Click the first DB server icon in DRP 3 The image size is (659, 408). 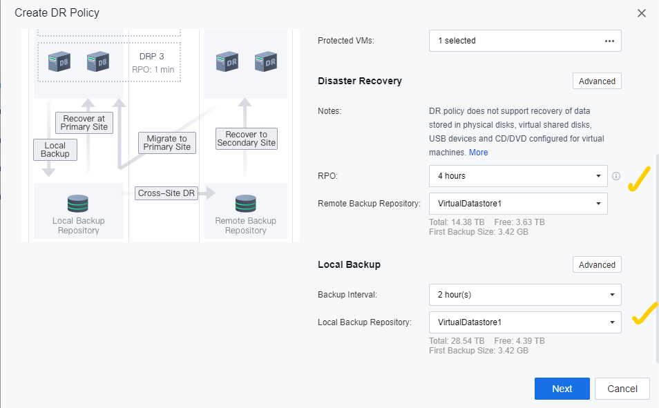pyautogui.click(x=59, y=61)
